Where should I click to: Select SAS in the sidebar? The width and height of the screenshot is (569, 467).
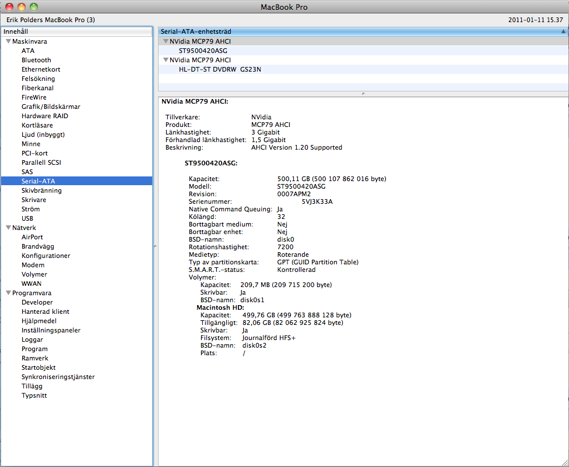point(27,172)
